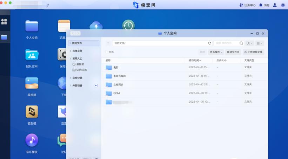Open the settings gear in top bar
The image size is (288, 159).
(x=283, y=5)
